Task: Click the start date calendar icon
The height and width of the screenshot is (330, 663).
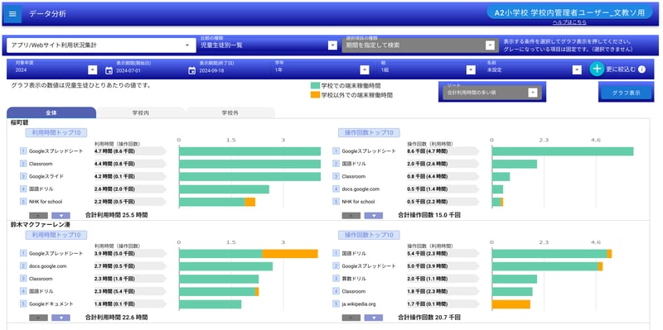Action: (109, 70)
